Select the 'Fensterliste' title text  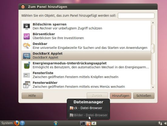pyautogui.click(x=43, y=73)
